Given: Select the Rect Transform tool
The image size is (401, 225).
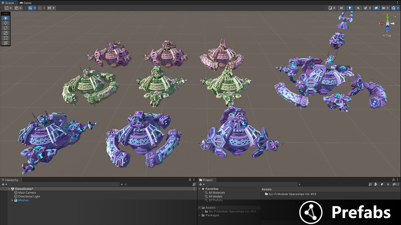Looking at the screenshot, I should pos(6,38).
